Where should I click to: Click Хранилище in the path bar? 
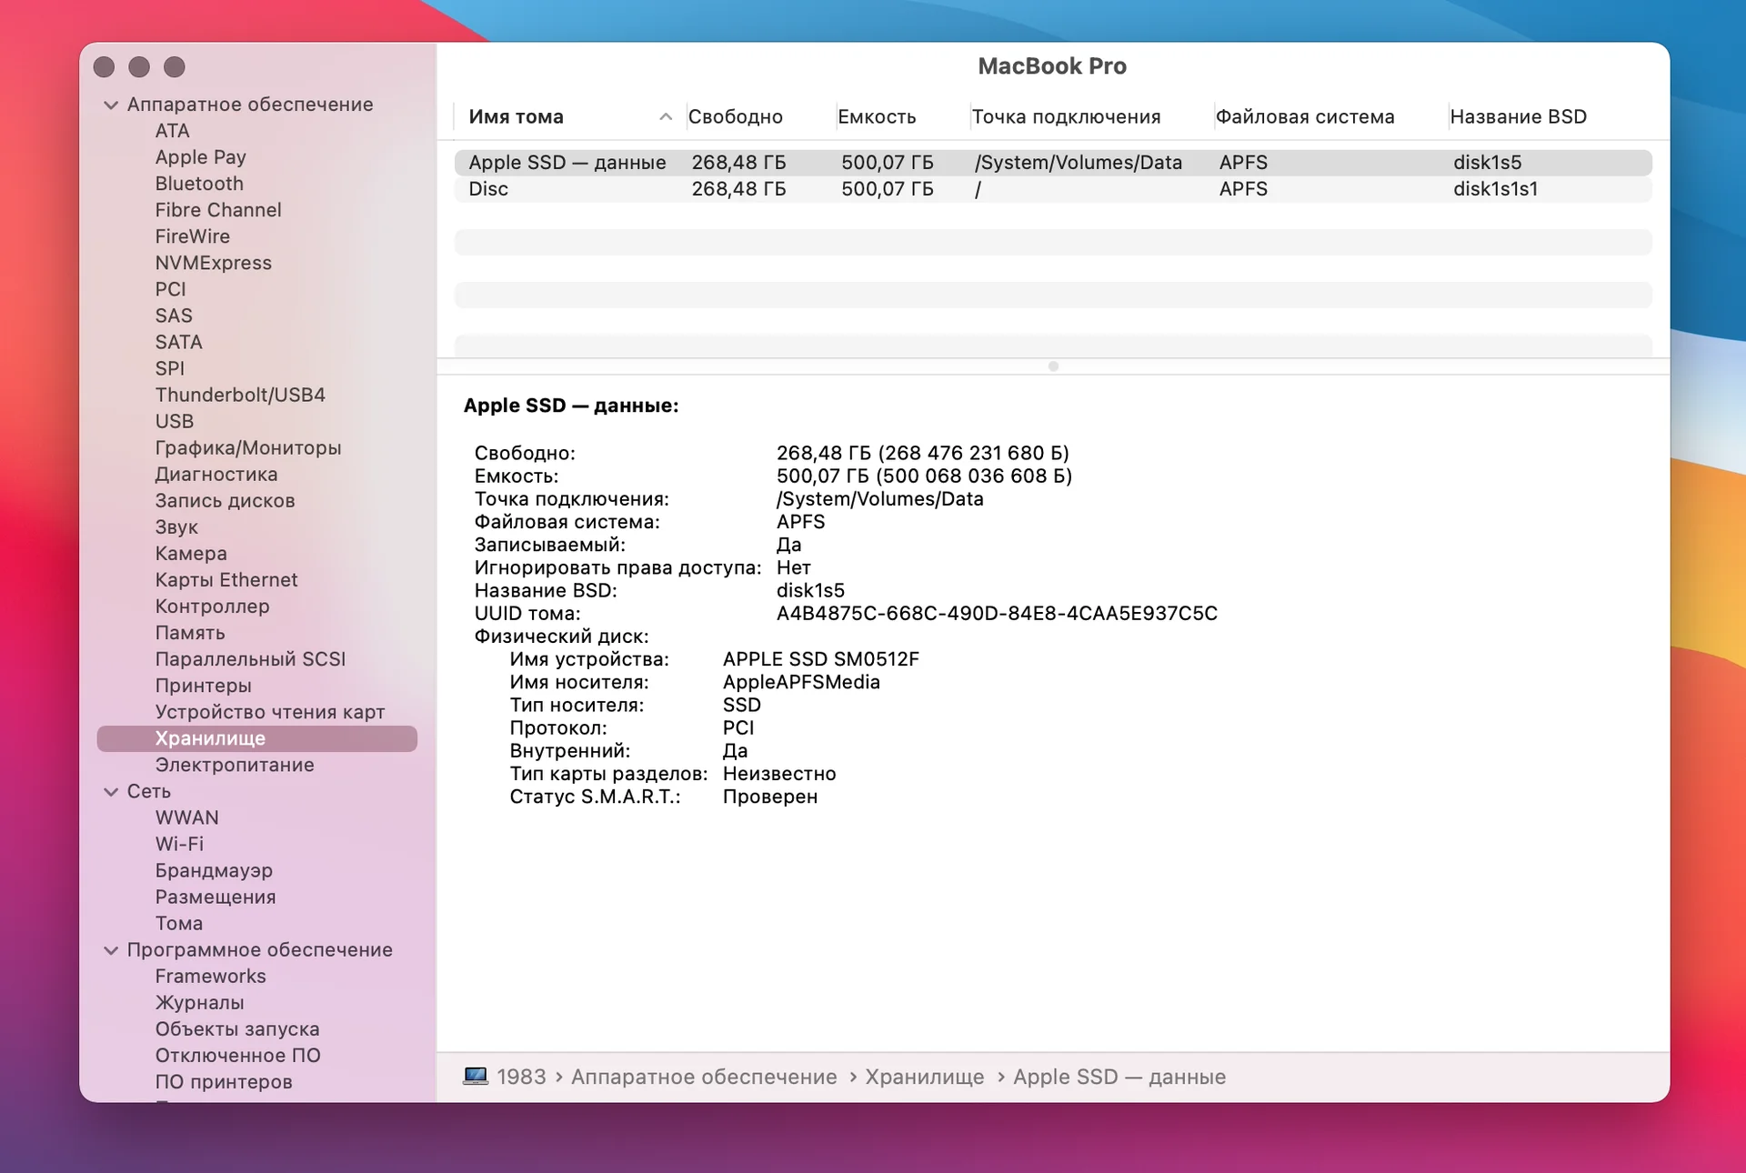pos(924,1077)
